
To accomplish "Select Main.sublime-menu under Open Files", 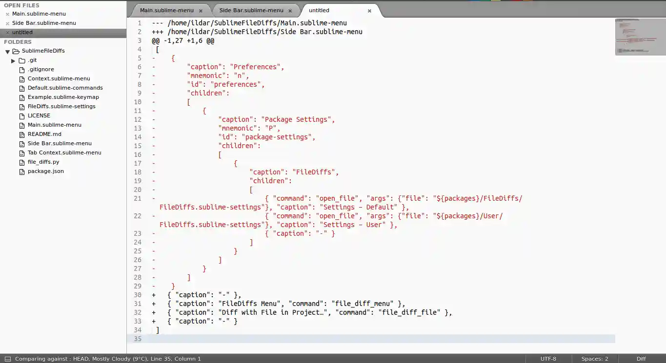I will point(39,14).
